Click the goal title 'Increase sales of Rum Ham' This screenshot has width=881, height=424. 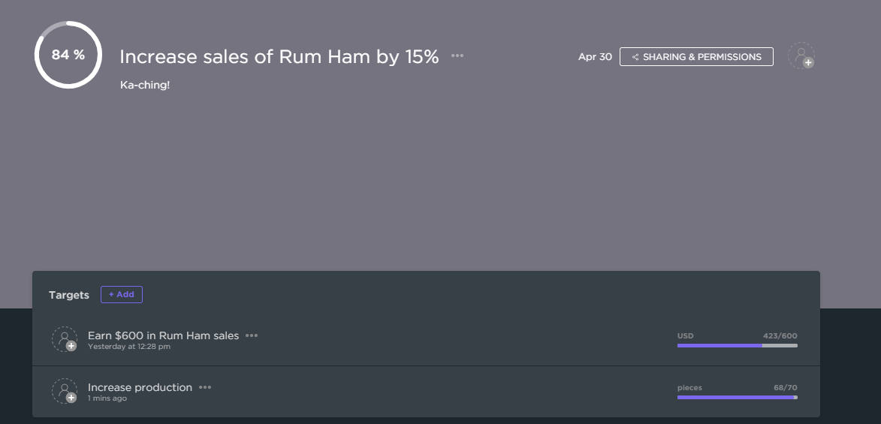[279, 56]
